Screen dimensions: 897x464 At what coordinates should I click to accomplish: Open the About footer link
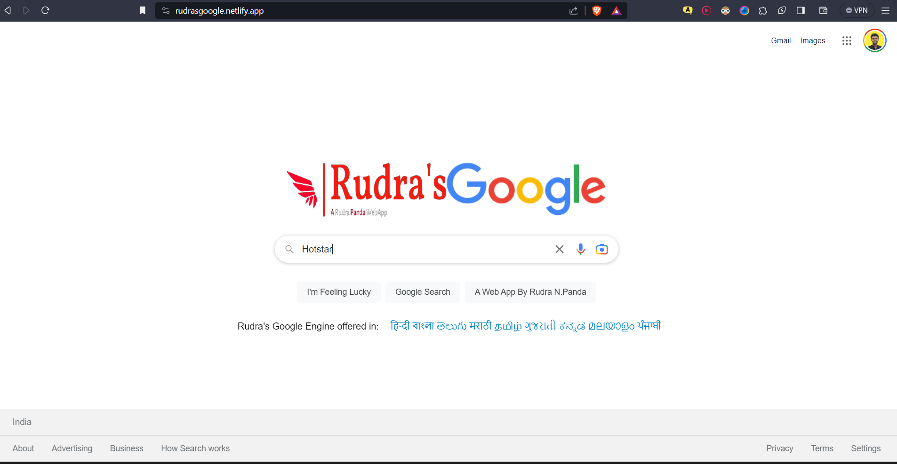pos(23,448)
